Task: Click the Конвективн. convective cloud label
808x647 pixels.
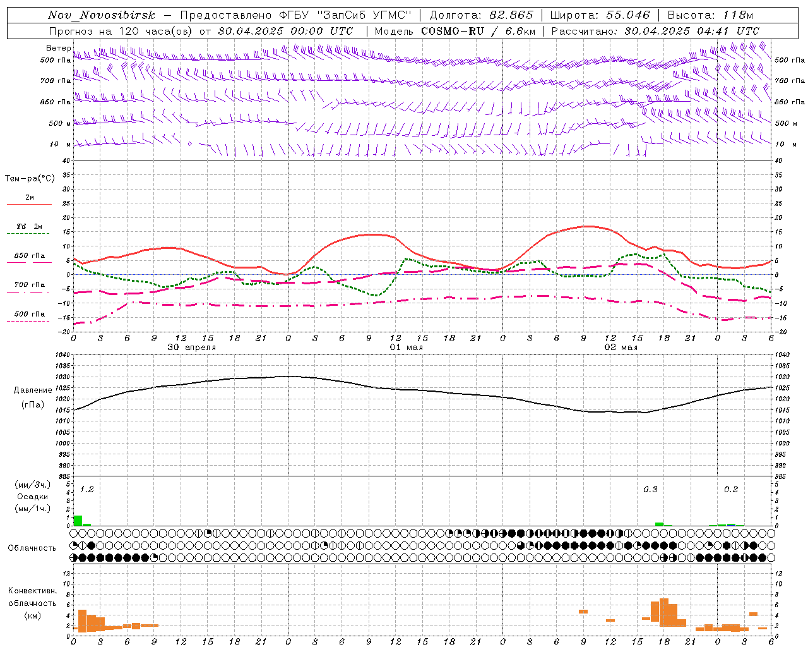Action: [32, 591]
